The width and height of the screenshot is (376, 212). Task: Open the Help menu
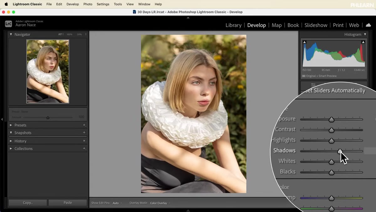pos(158,4)
